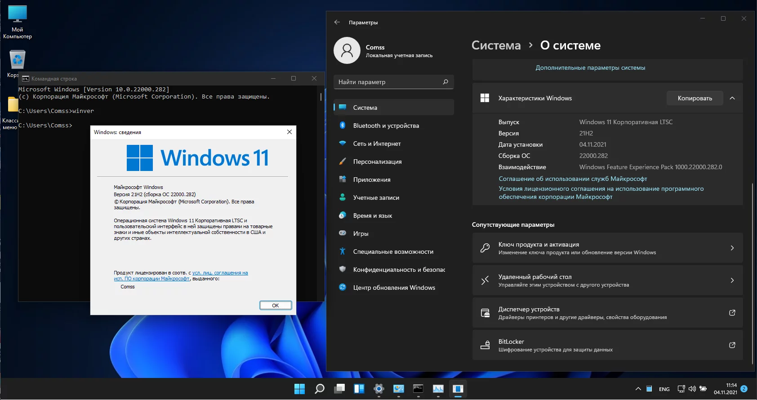The image size is (757, 400).
Task: Open the Bluetooth и устройства settings section
Action: [386, 126]
